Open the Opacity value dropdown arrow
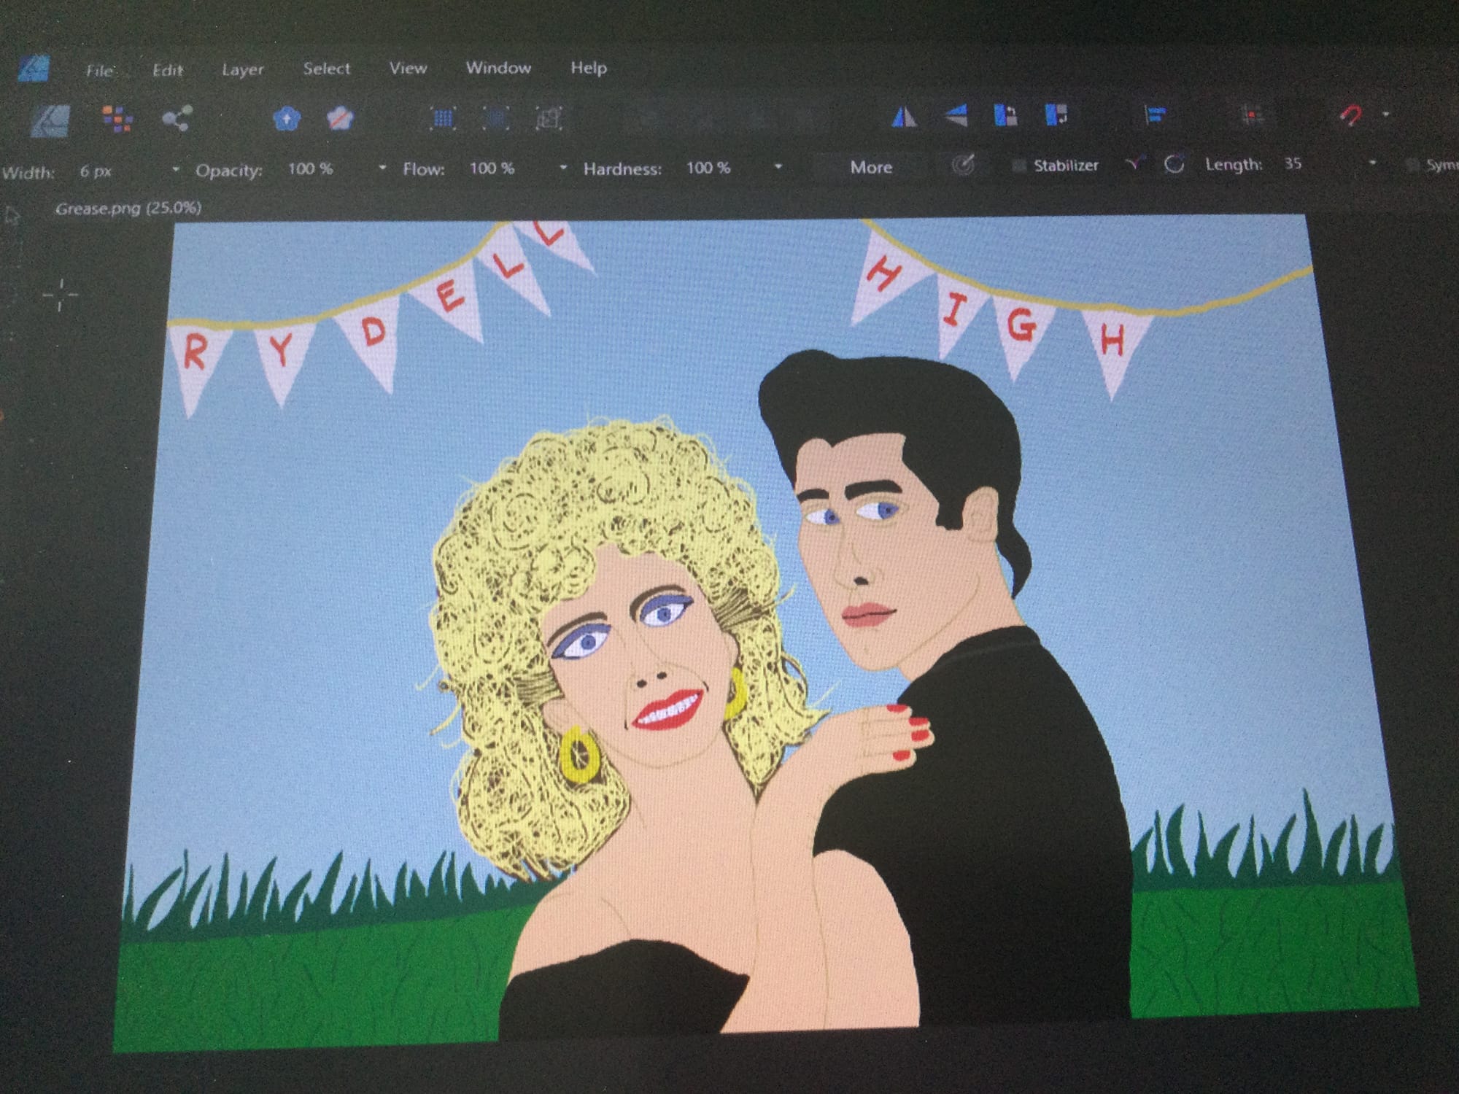This screenshot has height=1094, width=1459. click(382, 168)
